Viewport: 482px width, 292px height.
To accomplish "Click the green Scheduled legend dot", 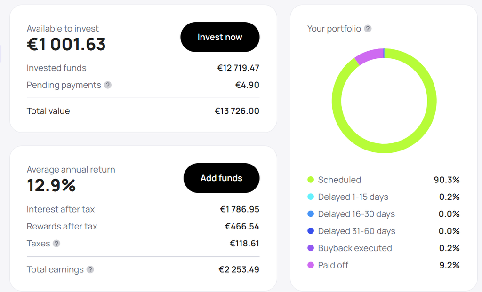I will point(311,180).
